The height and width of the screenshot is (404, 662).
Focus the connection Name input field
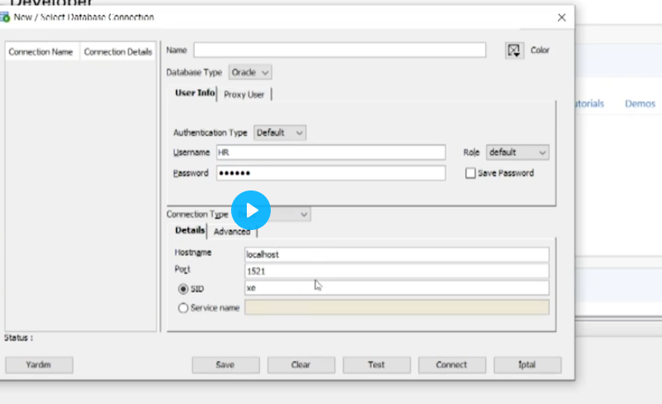click(x=340, y=50)
